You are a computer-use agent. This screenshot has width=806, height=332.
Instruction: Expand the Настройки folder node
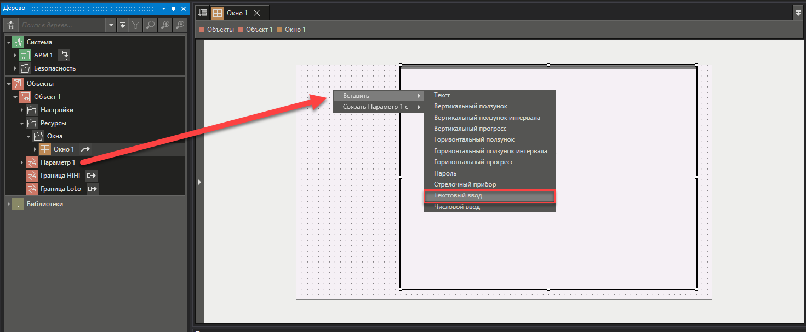coord(22,110)
